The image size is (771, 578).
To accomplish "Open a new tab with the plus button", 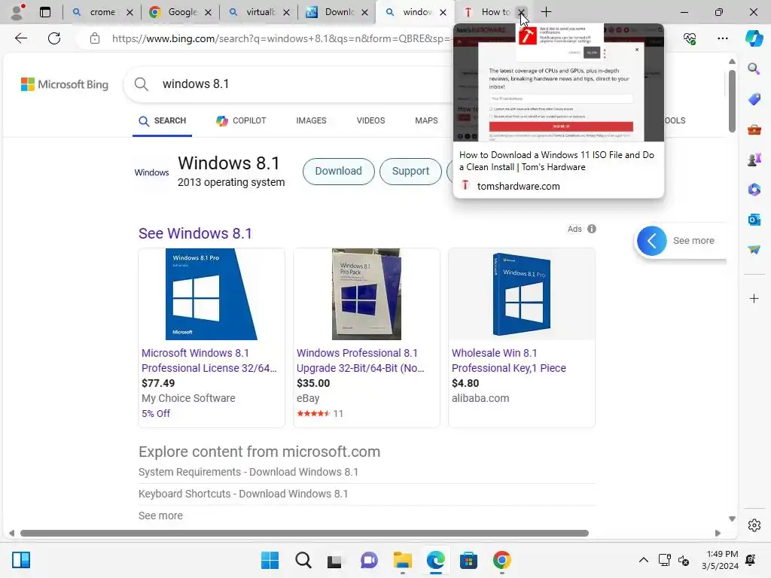I will 546,12.
